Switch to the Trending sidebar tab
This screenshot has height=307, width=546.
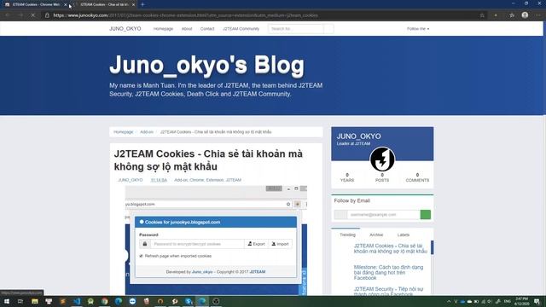[x=347, y=235]
